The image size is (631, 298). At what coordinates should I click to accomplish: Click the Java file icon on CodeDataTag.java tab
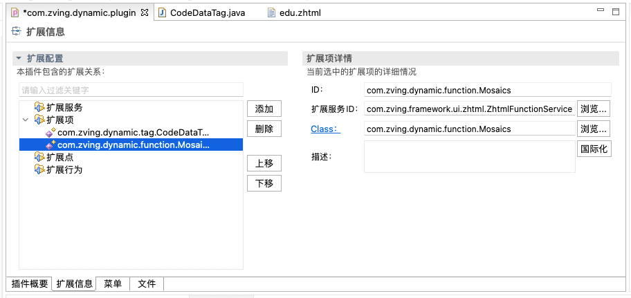point(162,12)
